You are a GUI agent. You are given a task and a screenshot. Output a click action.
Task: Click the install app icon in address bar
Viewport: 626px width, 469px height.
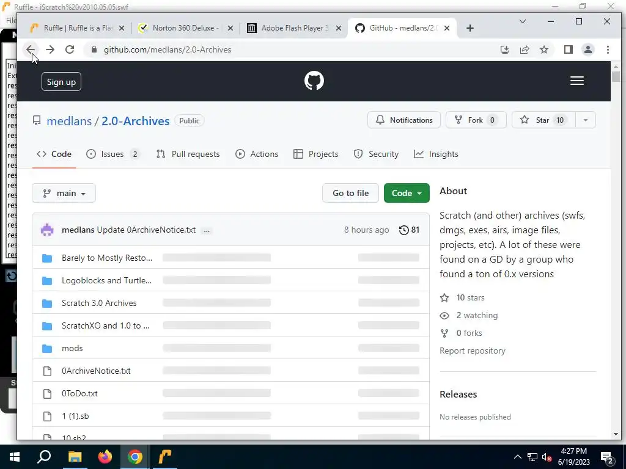pyautogui.click(x=504, y=49)
